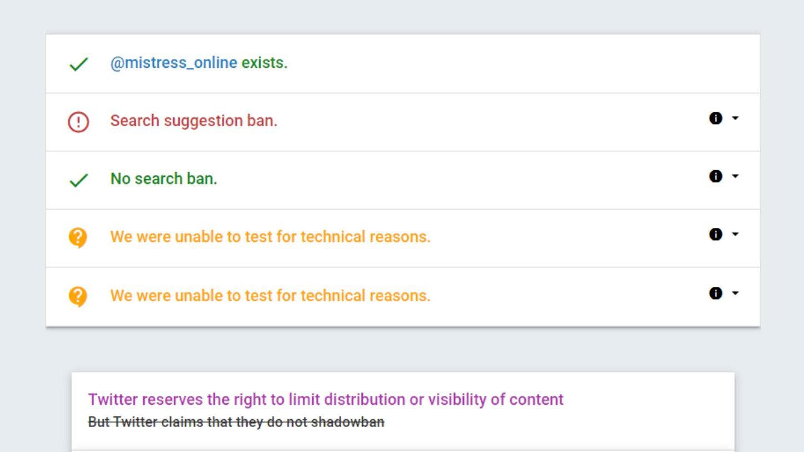Expand the No search ban details arrow
Viewport: 804px width, 452px height.
point(736,176)
